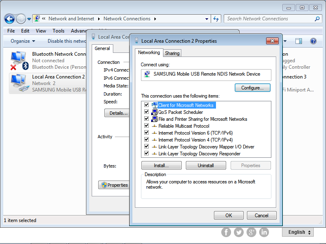
Task: Open the blue Help icon
Action: pos(313,41)
